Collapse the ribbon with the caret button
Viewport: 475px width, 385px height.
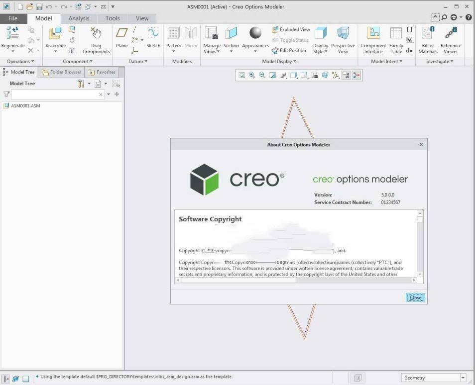435,17
